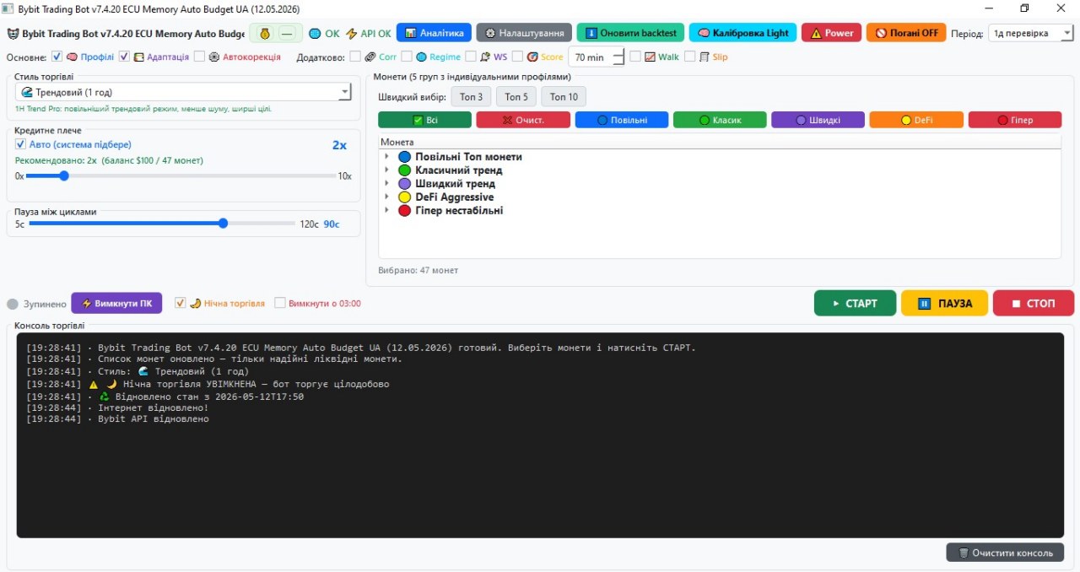Expand Гіпер нестабільні tree group
This screenshot has width=1080, height=572.
tap(386, 210)
